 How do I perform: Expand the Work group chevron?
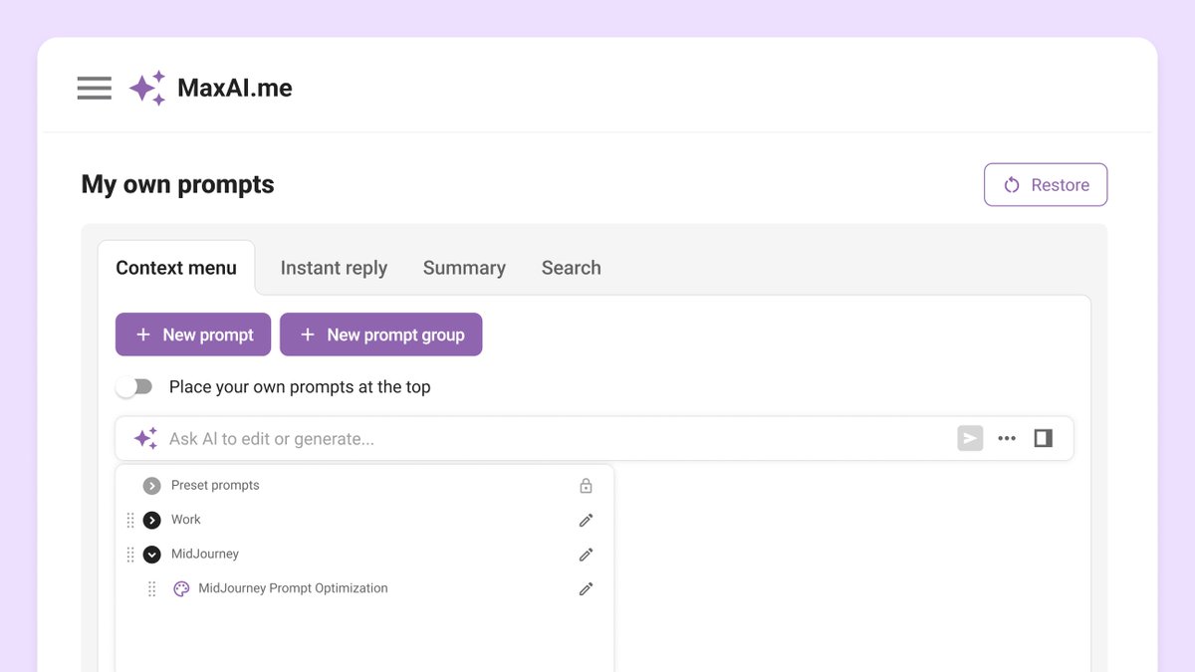tap(151, 520)
